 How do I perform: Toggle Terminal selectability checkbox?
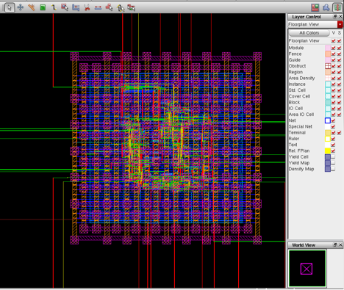339,133
